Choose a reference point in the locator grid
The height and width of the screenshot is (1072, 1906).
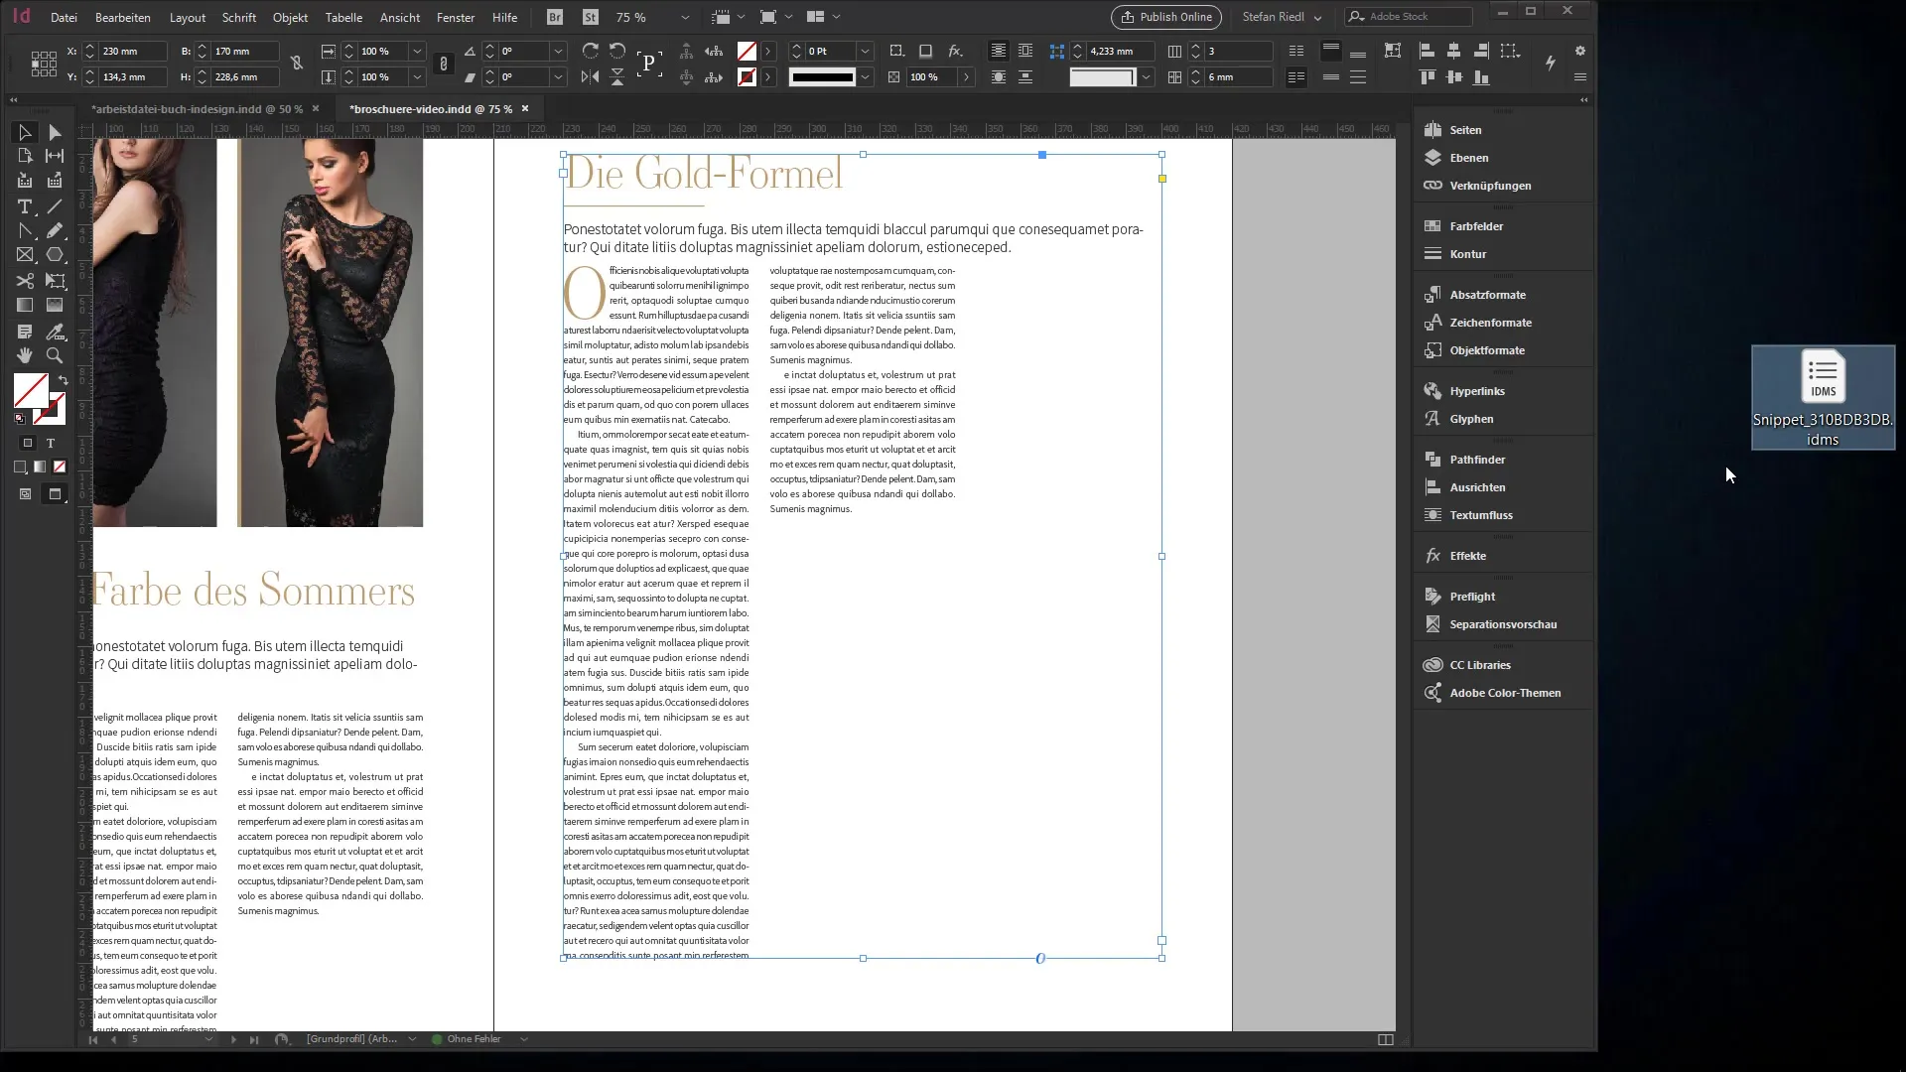(x=44, y=64)
